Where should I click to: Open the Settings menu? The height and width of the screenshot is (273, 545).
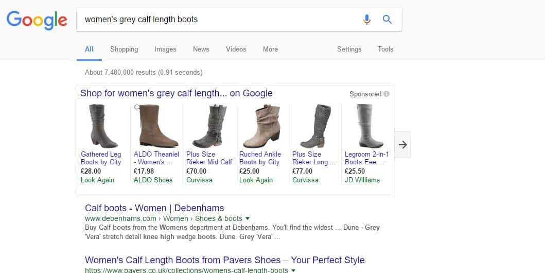(349, 49)
